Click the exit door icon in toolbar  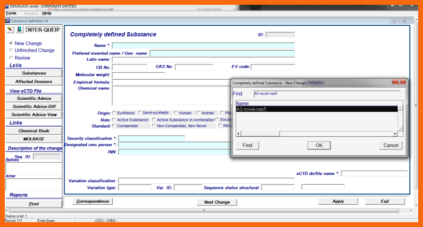[20, 30]
